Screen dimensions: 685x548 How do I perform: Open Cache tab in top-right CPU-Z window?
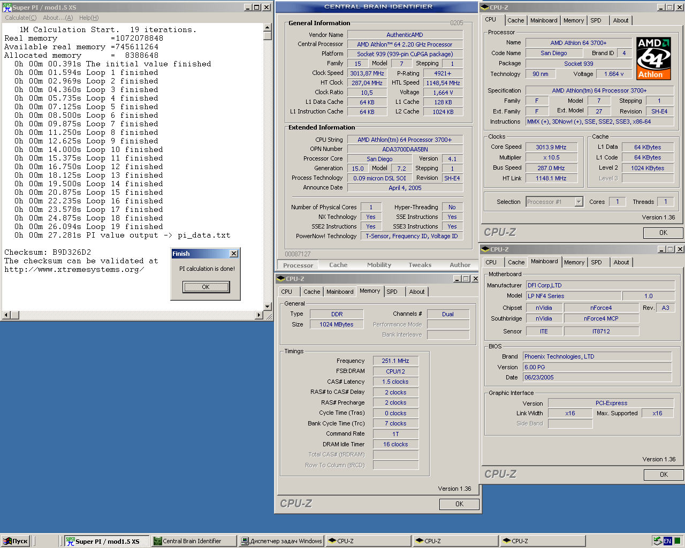pos(516,20)
